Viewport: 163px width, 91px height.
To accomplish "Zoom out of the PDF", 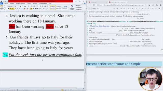I will click(114, 8).
